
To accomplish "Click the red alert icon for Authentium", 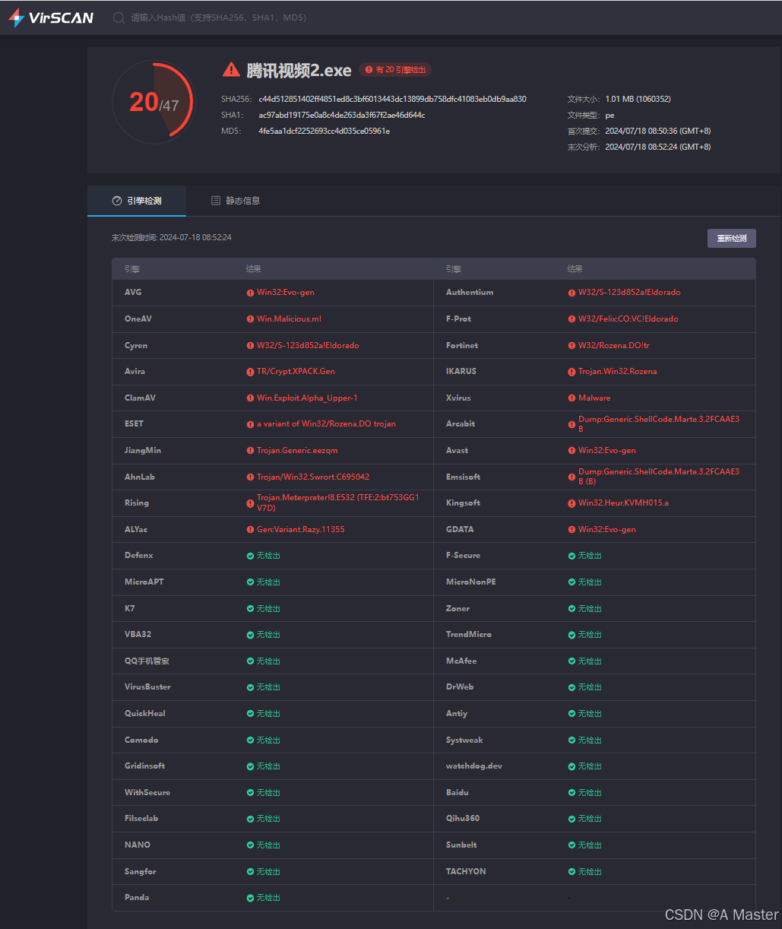I will point(571,293).
